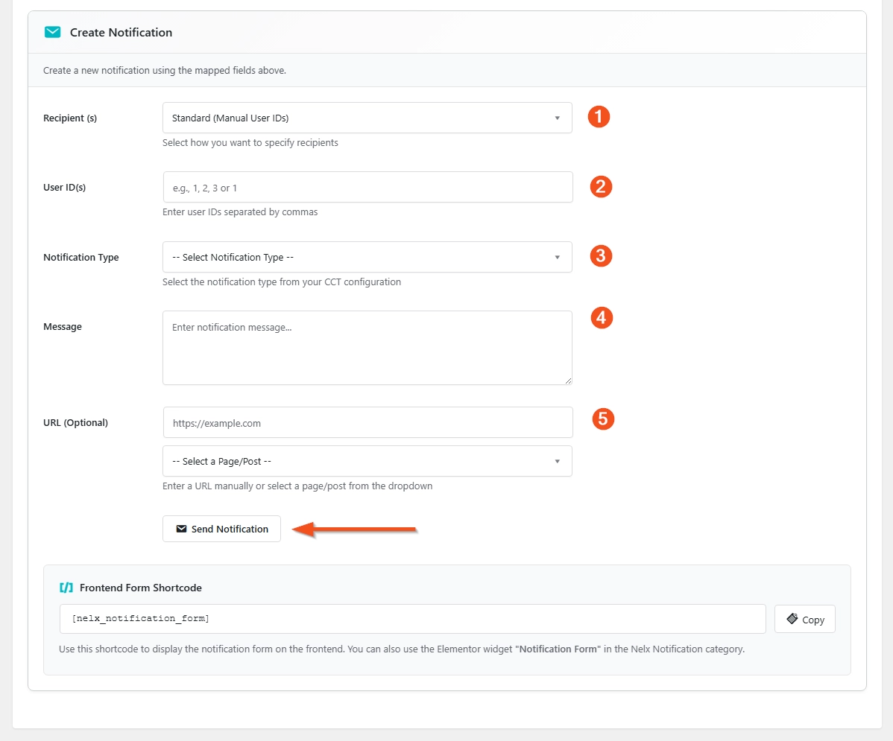
Task: Copy the frontend form shortcode
Action: (805, 619)
